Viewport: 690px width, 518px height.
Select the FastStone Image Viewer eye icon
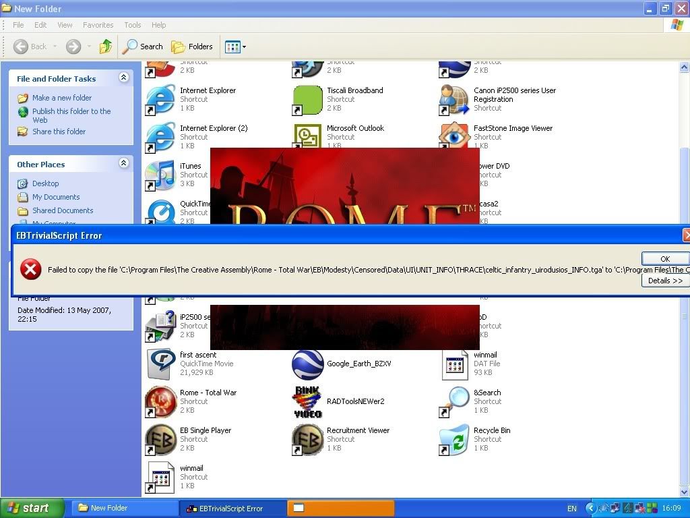pos(454,135)
